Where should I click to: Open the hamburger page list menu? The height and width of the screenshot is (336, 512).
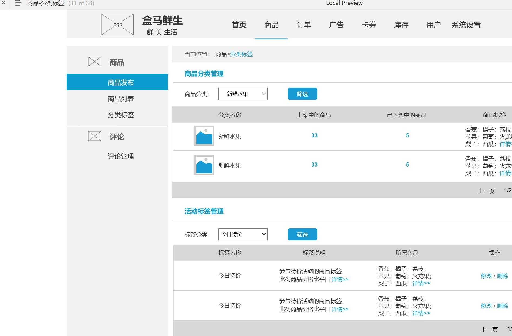click(x=18, y=3)
